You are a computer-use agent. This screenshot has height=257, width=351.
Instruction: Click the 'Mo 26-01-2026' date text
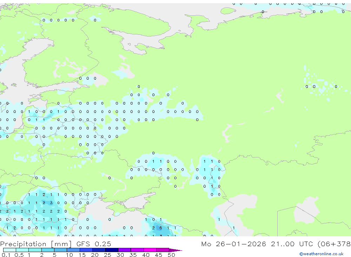(234, 244)
